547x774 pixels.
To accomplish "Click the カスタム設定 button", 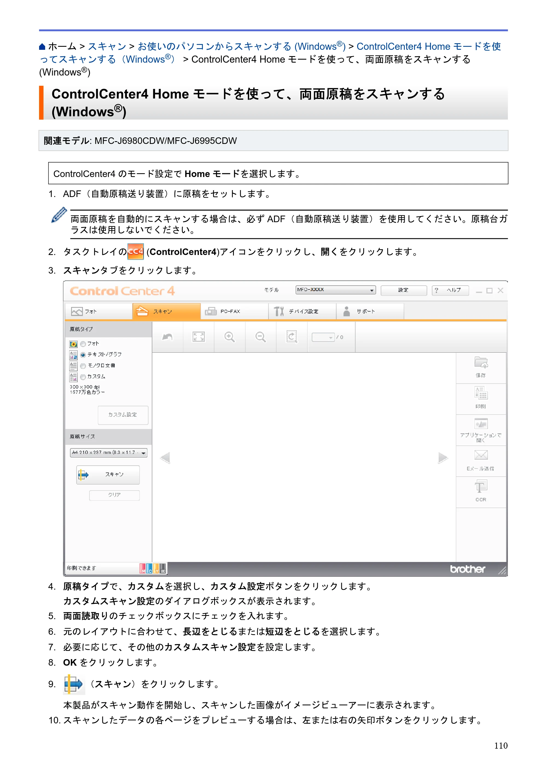I will click(123, 415).
